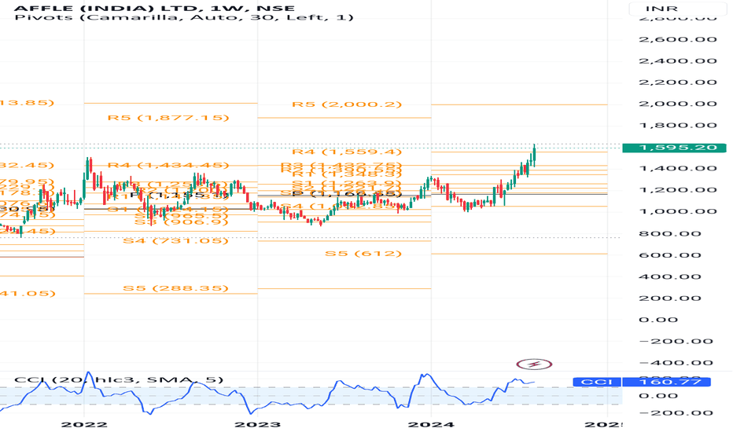Click the current price tag 1,595.20
733x432 pixels.
(x=674, y=148)
